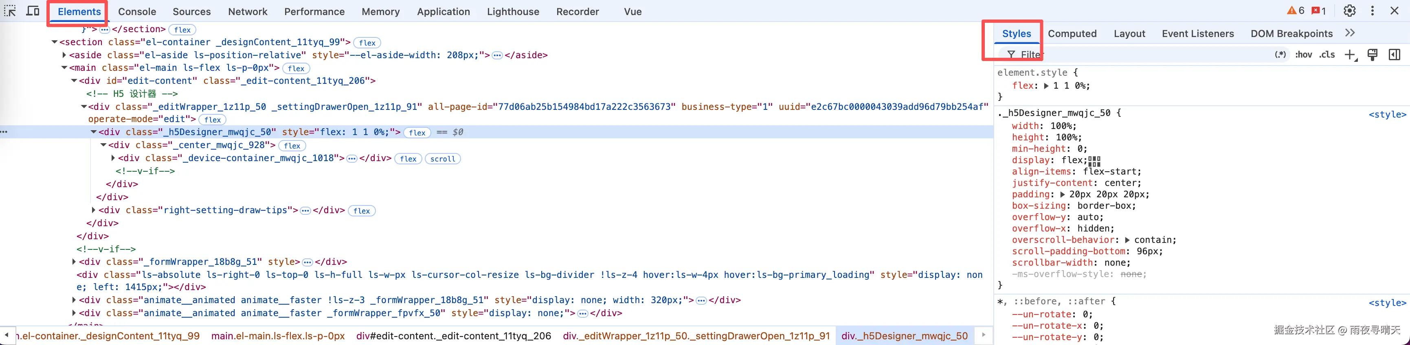This screenshot has width=1410, height=345.
Task: Toggle the flex badge on the right-setting-draw-tips row
Action: (362, 211)
